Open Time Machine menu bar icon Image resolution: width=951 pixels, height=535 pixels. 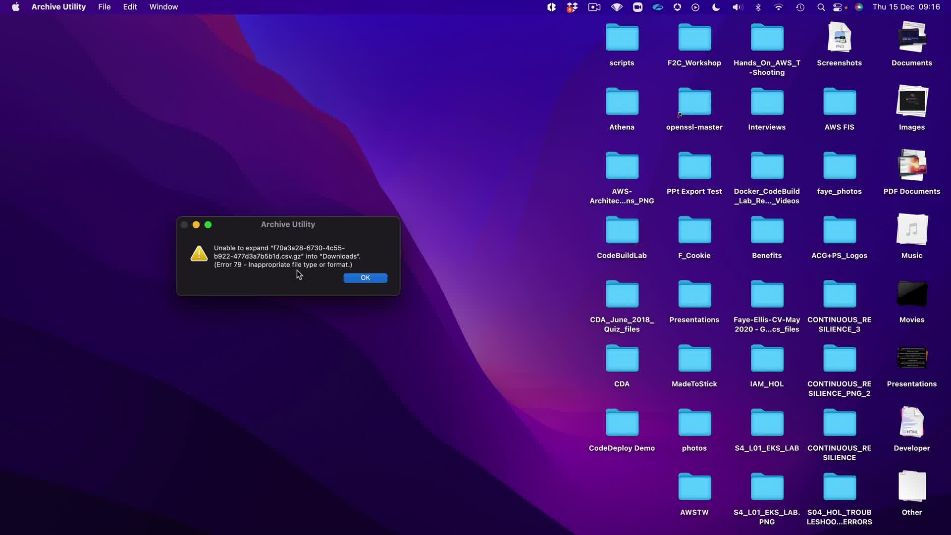coord(800,7)
